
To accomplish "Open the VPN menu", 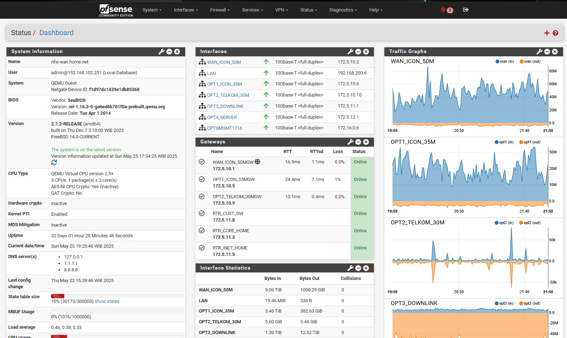I will (281, 10).
